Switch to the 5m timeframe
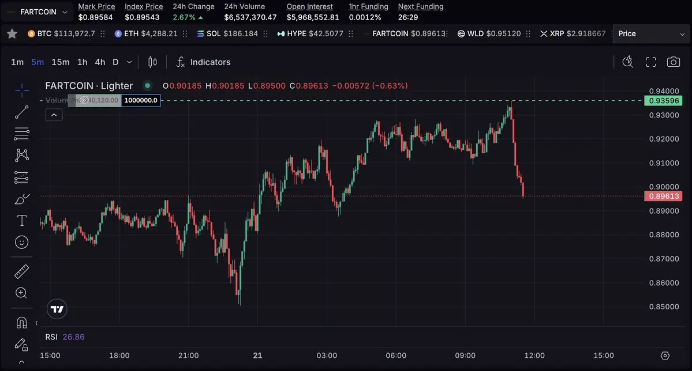 pyautogui.click(x=38, y=62)
